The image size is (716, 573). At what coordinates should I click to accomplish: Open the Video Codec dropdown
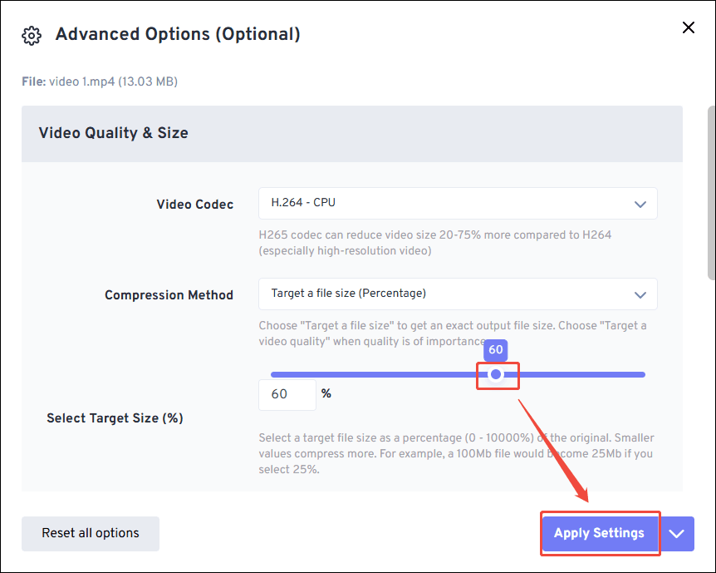click(458, 203)
